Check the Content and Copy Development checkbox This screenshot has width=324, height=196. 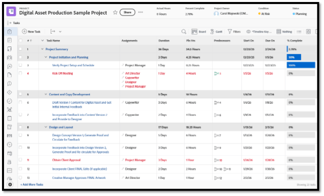tap(21, 94)
